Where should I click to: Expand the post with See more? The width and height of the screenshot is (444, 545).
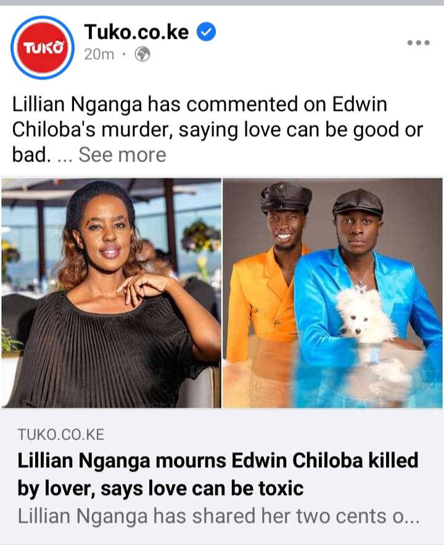(122, 155)
